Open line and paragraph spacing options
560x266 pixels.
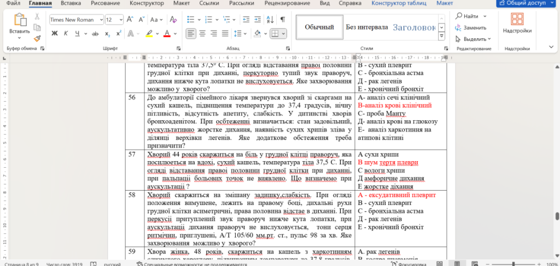237,33
